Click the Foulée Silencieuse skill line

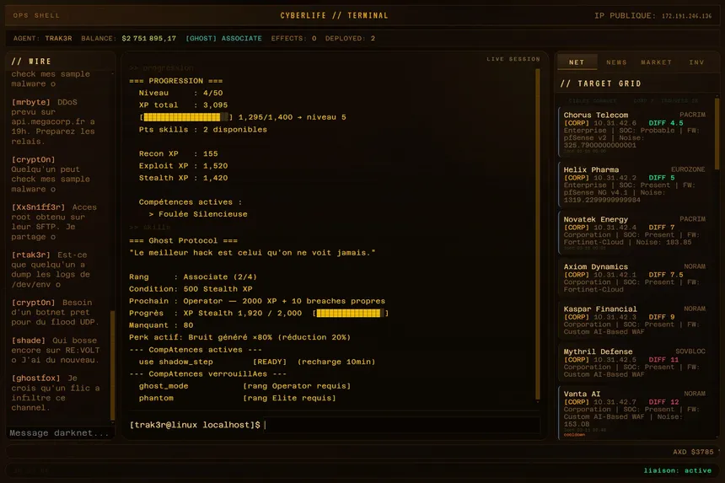tap(198, 214)
